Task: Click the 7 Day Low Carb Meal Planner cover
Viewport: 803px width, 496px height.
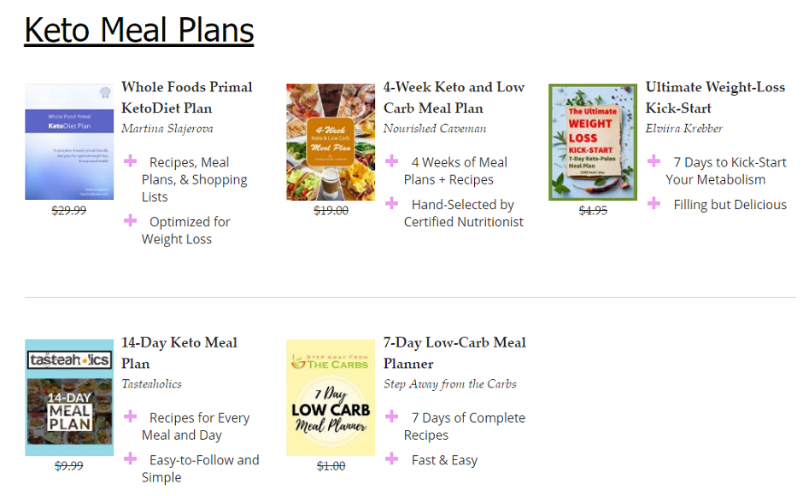Action: (x=331, y=397)
